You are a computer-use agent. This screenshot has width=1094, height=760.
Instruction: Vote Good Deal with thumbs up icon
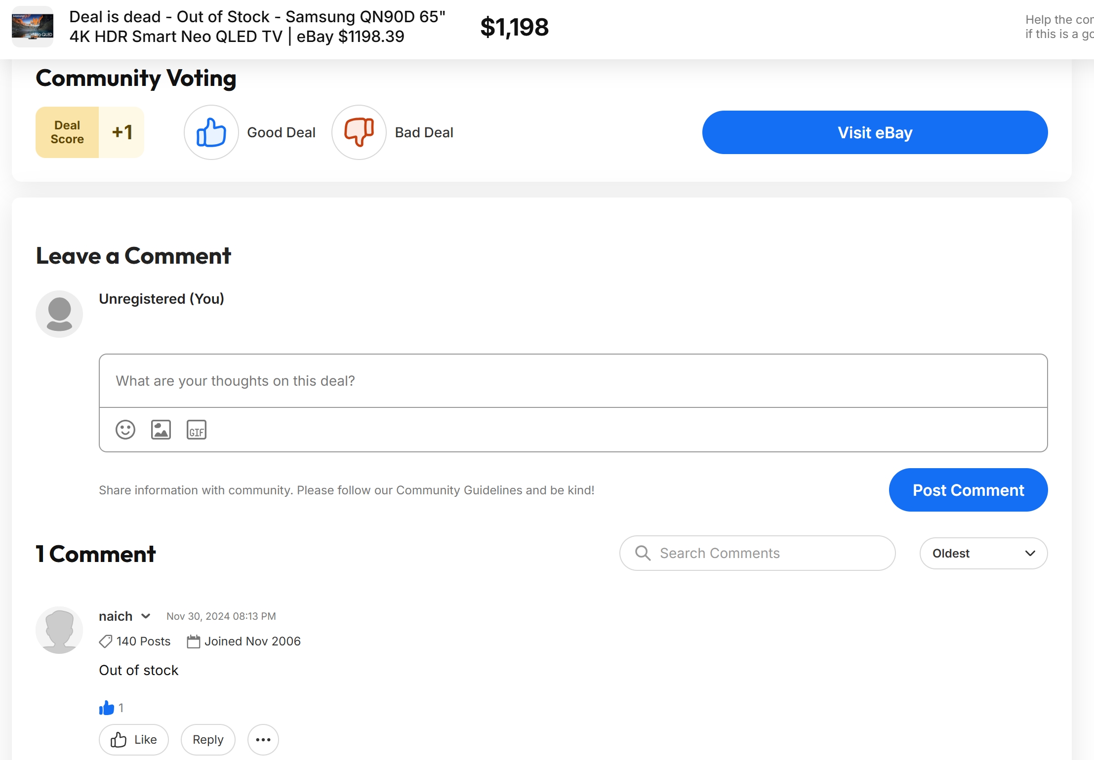[x=211, y=132]
